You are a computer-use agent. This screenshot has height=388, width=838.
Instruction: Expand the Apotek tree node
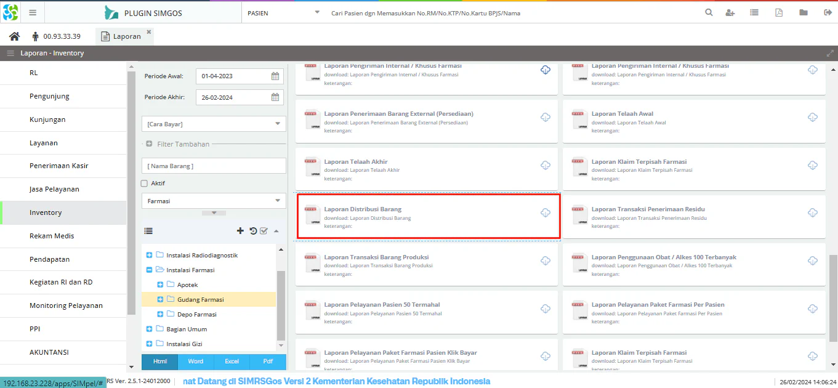[x=160, y=285]
